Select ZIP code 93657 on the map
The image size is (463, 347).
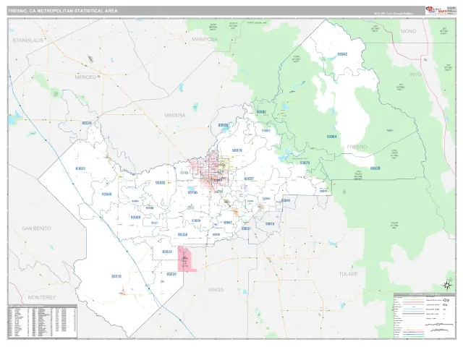(249, 179)
